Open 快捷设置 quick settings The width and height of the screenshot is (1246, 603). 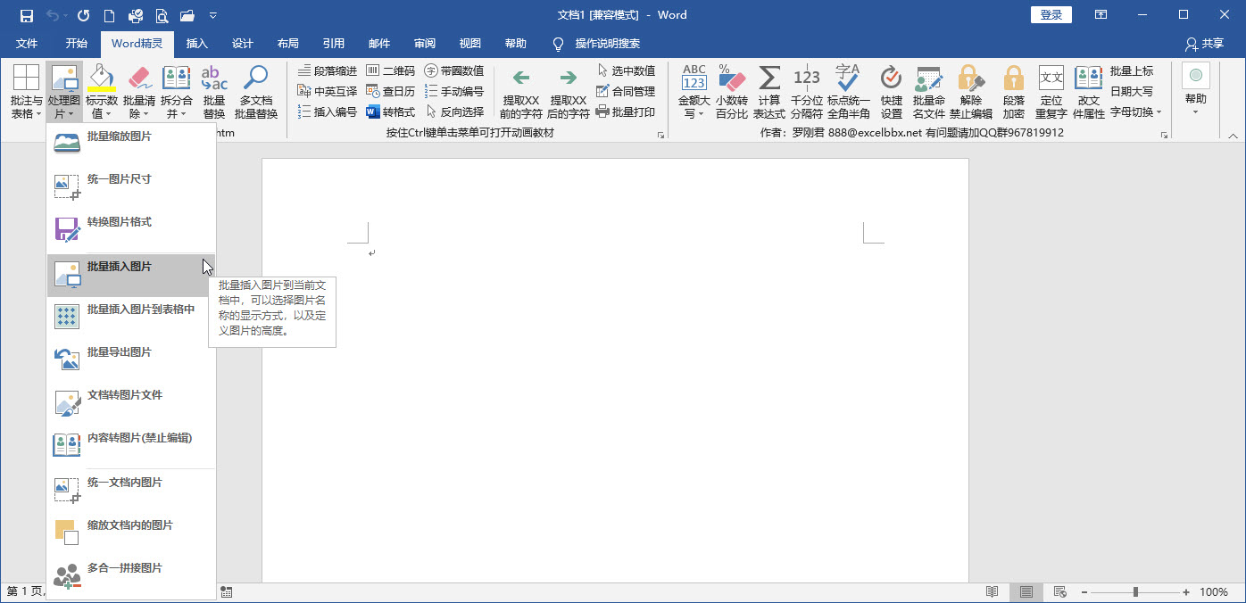[891, 93]
